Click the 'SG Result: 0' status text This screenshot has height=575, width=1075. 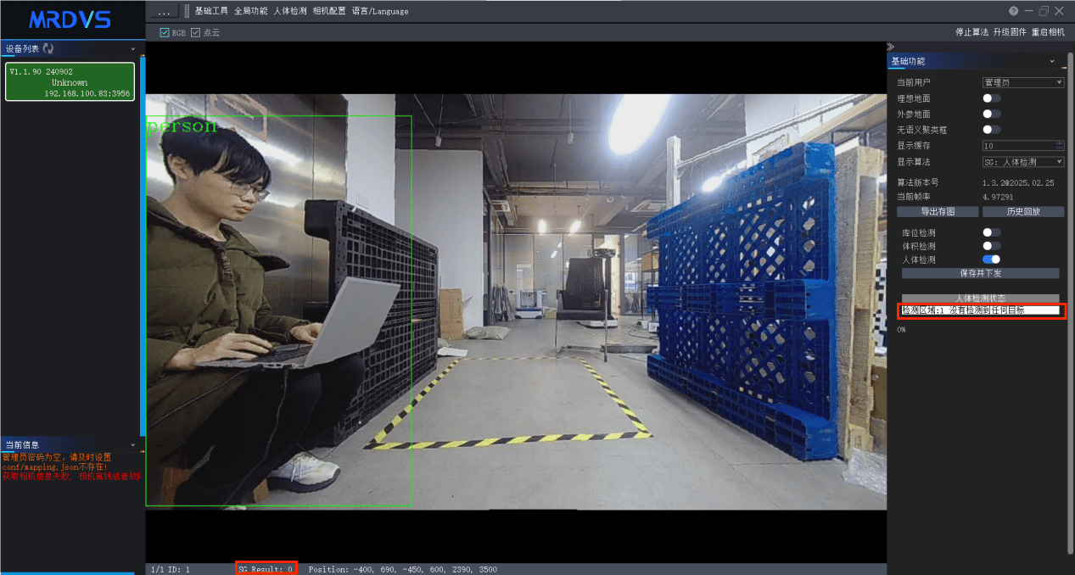pos(266,569)
